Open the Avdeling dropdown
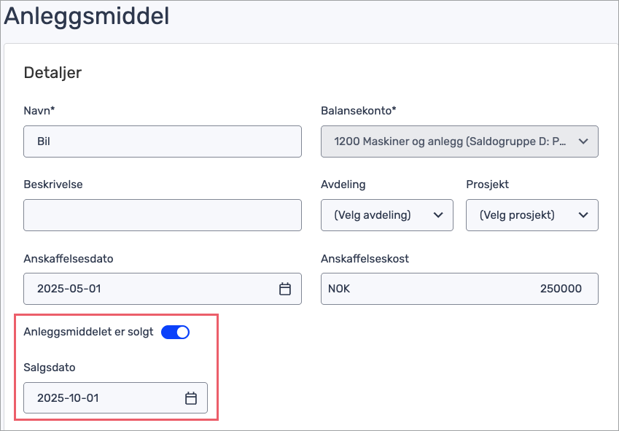The height and width of the screenshot is (431, 619). click(387, 215)
